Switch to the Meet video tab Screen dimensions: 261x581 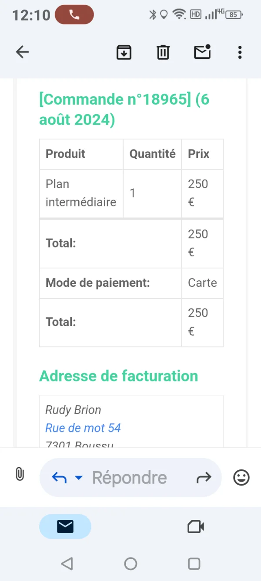pos(196,527)
